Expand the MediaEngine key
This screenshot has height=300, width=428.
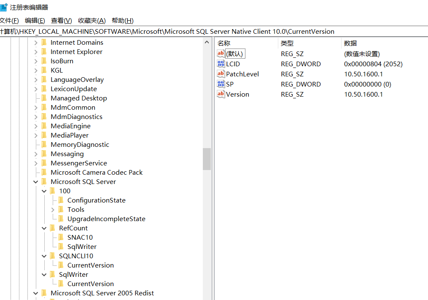coord(36,126)
